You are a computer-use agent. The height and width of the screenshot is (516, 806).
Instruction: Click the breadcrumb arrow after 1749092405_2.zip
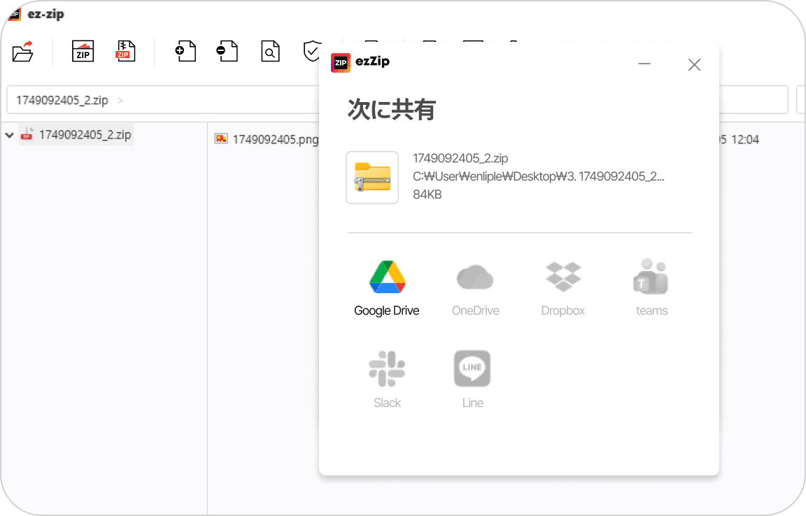pos(120,100)
